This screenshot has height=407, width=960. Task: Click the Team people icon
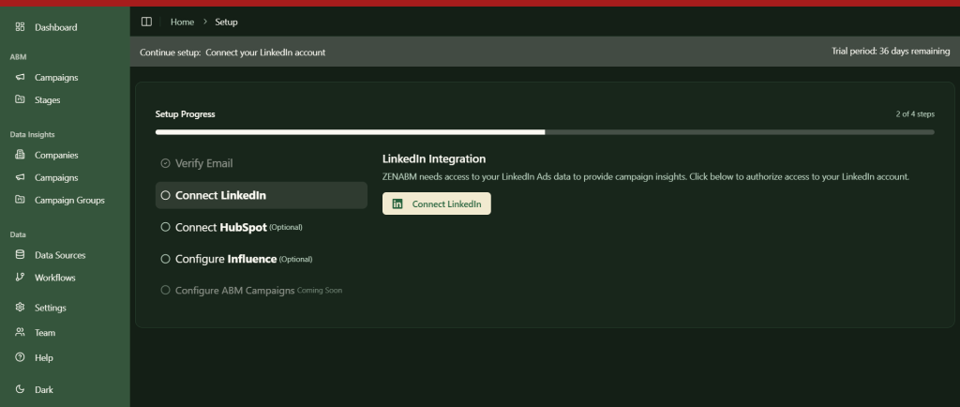click(x=21, y=332)
